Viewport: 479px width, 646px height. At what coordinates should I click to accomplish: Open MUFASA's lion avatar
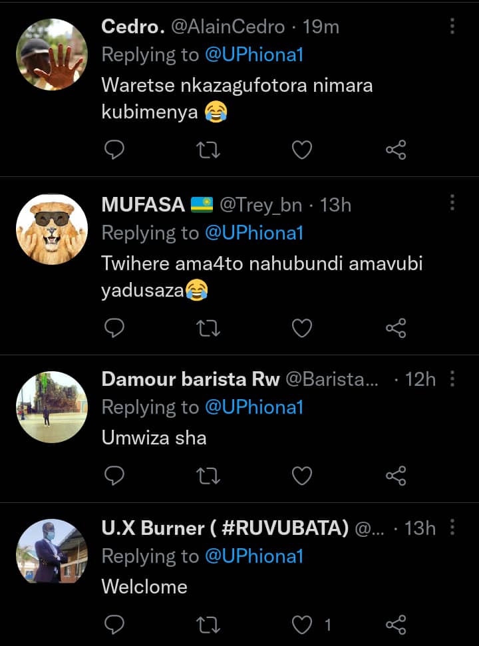click(52, 230)
